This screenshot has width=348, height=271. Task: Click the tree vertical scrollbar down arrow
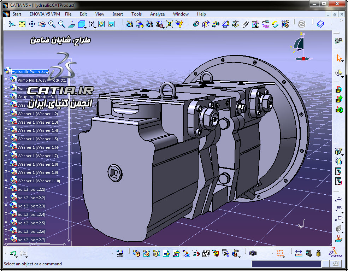[x=69, y=240]
